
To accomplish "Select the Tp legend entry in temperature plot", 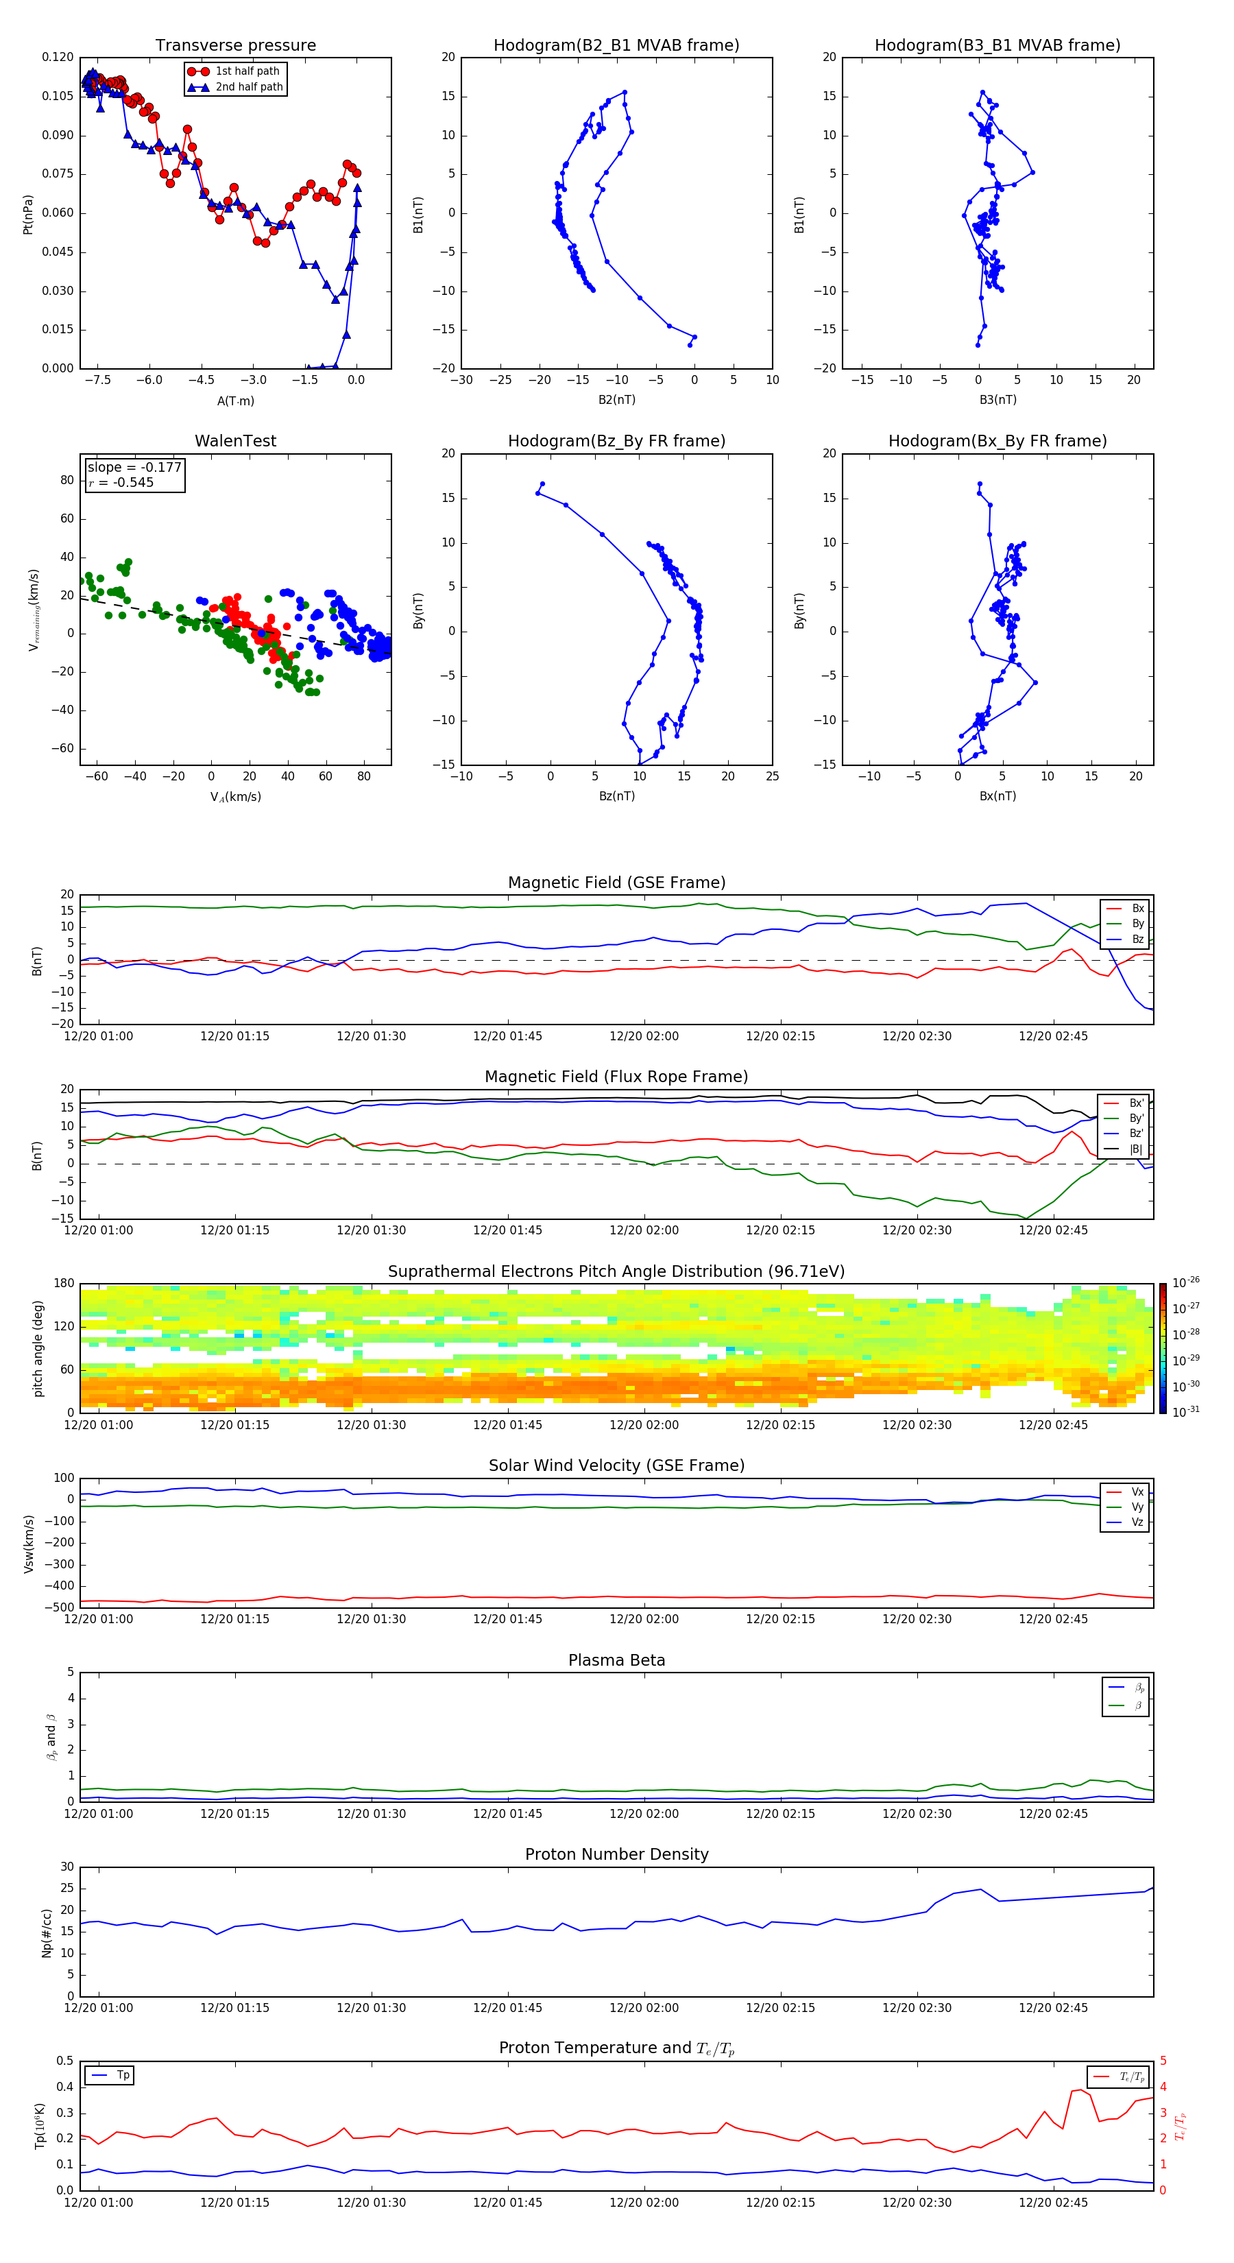I will (110, 2075).
